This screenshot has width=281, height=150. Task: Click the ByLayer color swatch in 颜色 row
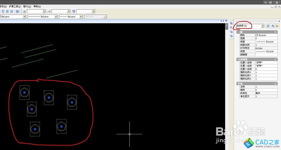pos(257,35)
